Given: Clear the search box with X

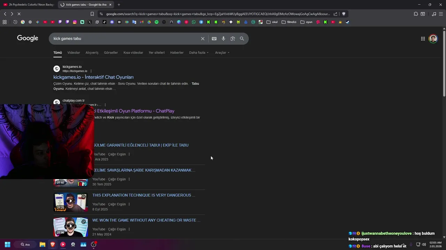Looking at the screenshot, I should (202, 39).
